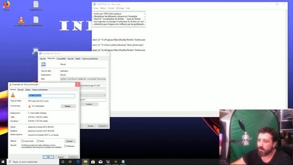Open File Explorer in the taskbar
This screenshot has width=293, height=165.
pyautogui.click(x=86, y=162)
